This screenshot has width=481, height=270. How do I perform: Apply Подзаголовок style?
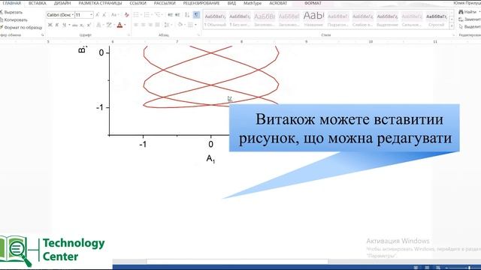[x=338, y=19]
